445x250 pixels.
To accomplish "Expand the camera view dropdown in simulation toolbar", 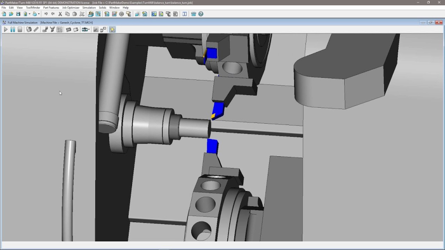I will 89,29.
